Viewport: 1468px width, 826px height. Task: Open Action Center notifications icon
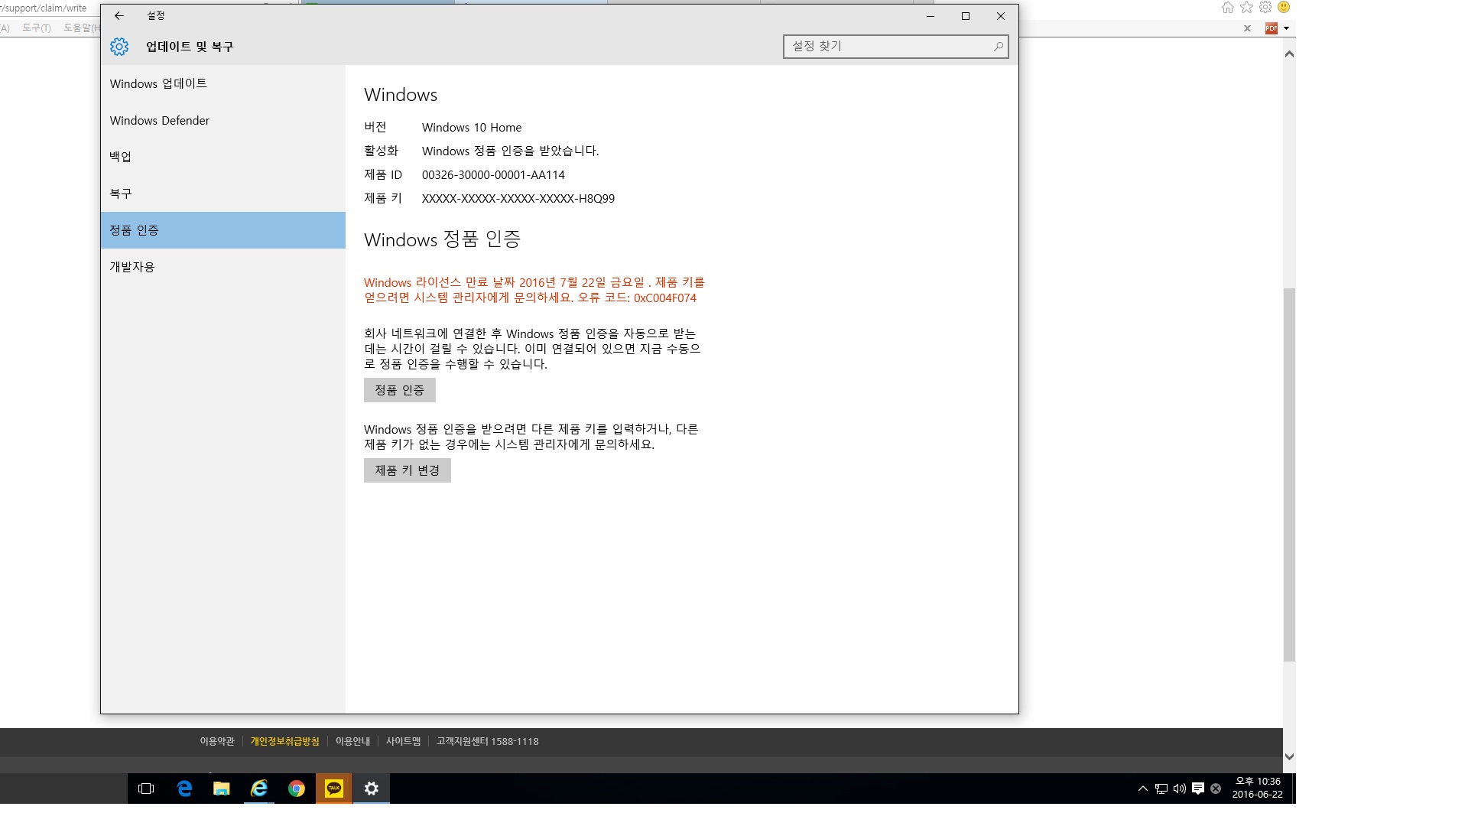point(1198,789)
